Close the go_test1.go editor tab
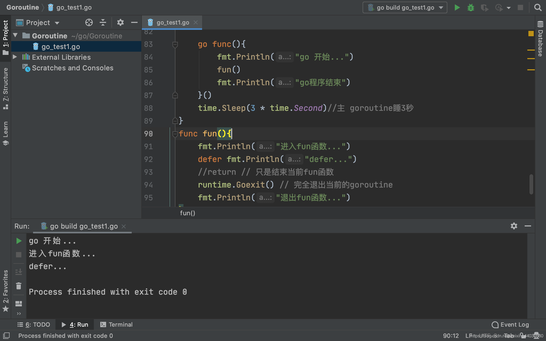This screenshot has width=546, height=341. pyautogui.click(x=196, y=23)
